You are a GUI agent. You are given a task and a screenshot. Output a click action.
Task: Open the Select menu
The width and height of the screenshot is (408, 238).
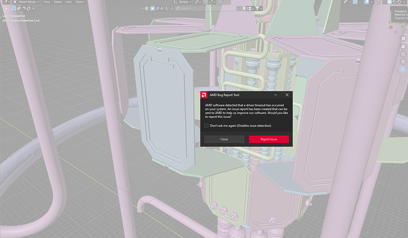[58, 2]
